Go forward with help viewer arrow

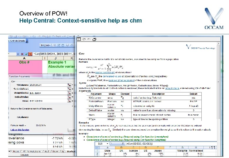[89, 39]
